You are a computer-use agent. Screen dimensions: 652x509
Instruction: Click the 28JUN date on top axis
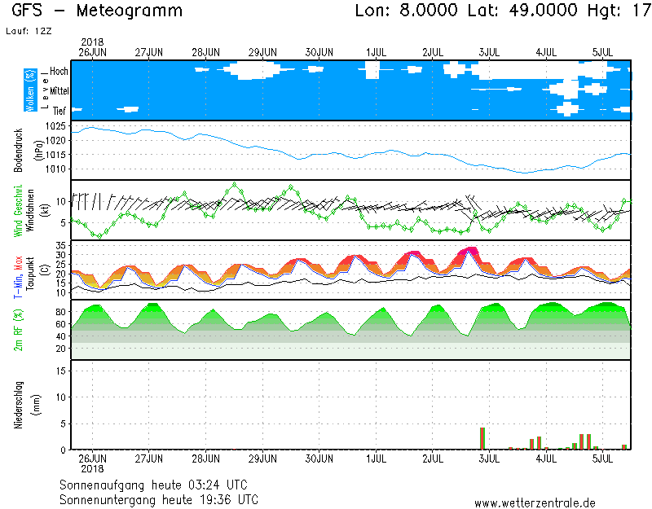coord(205,52)
